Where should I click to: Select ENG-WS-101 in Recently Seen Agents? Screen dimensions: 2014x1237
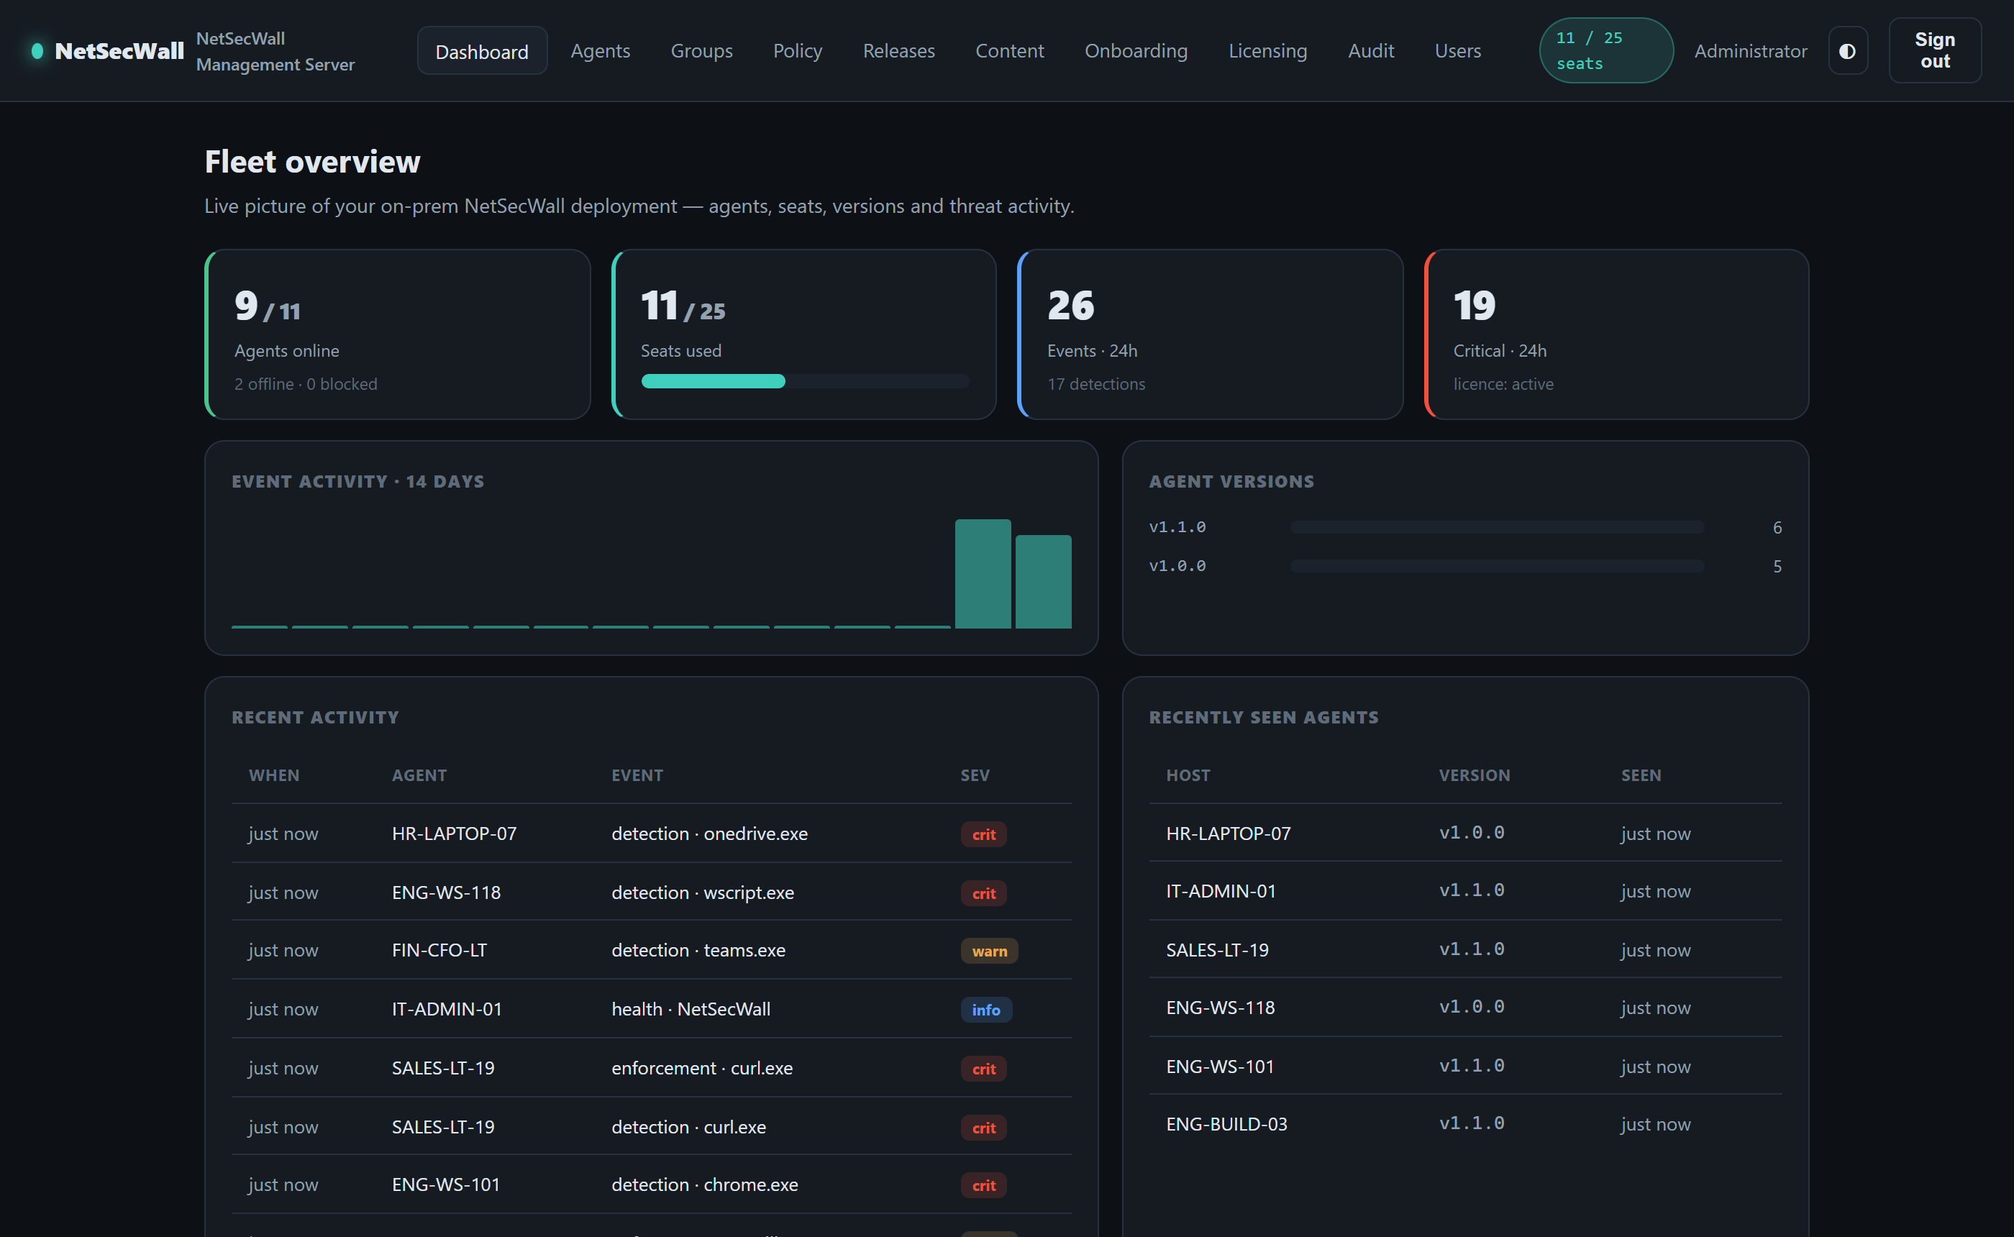pos(1221,1066)
